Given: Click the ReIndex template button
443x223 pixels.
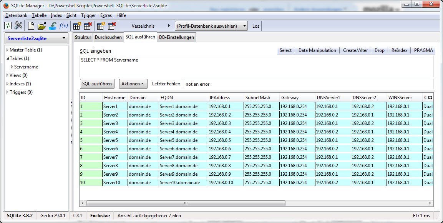Looking at the screenshot, I should [400, 50].
